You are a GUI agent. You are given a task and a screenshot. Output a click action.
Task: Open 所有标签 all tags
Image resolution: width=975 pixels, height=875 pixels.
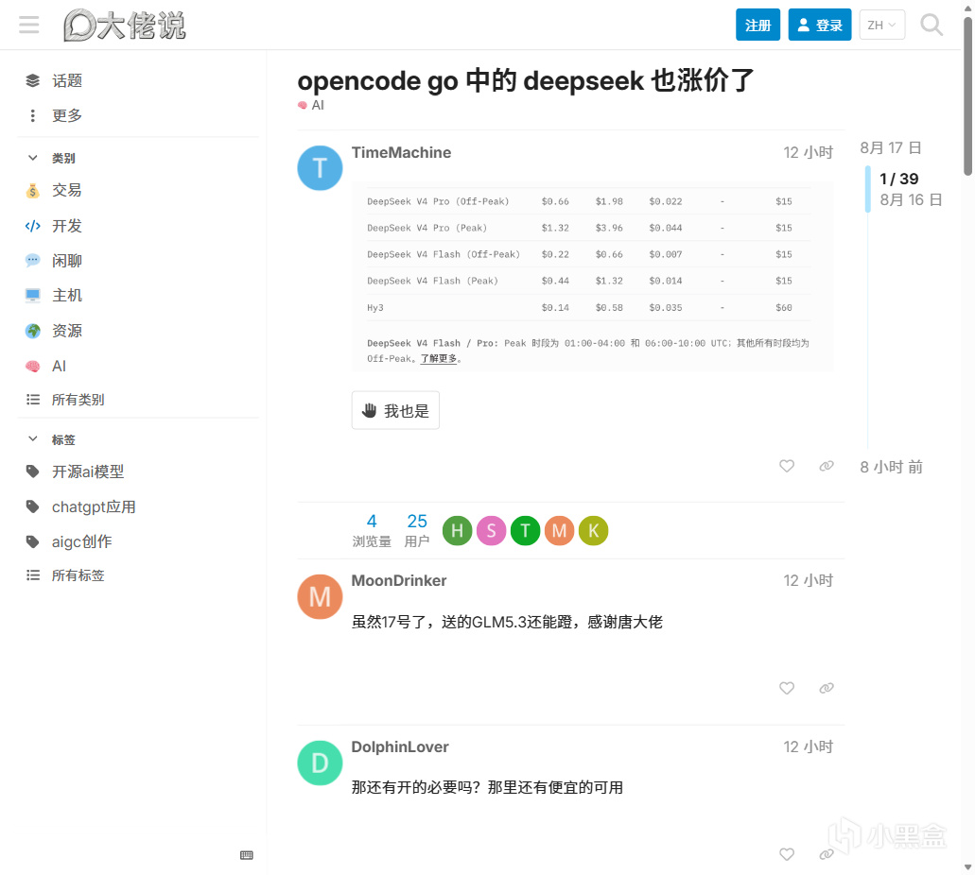[78, 575]
